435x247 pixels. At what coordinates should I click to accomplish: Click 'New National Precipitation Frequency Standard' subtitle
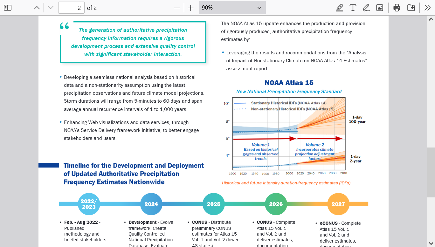[x=289, y=92]
